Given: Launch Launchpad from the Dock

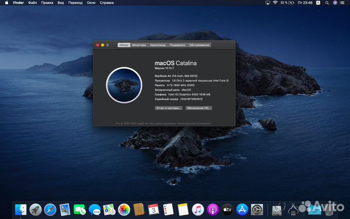Looking at the screenshot, I should tap(35, 210).
